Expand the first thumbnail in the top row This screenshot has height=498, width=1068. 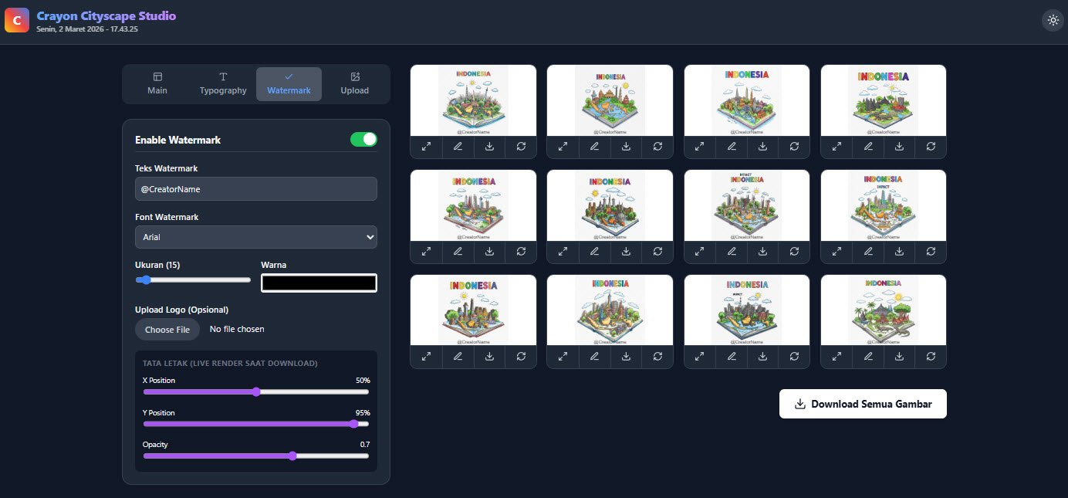coord(426,146)
